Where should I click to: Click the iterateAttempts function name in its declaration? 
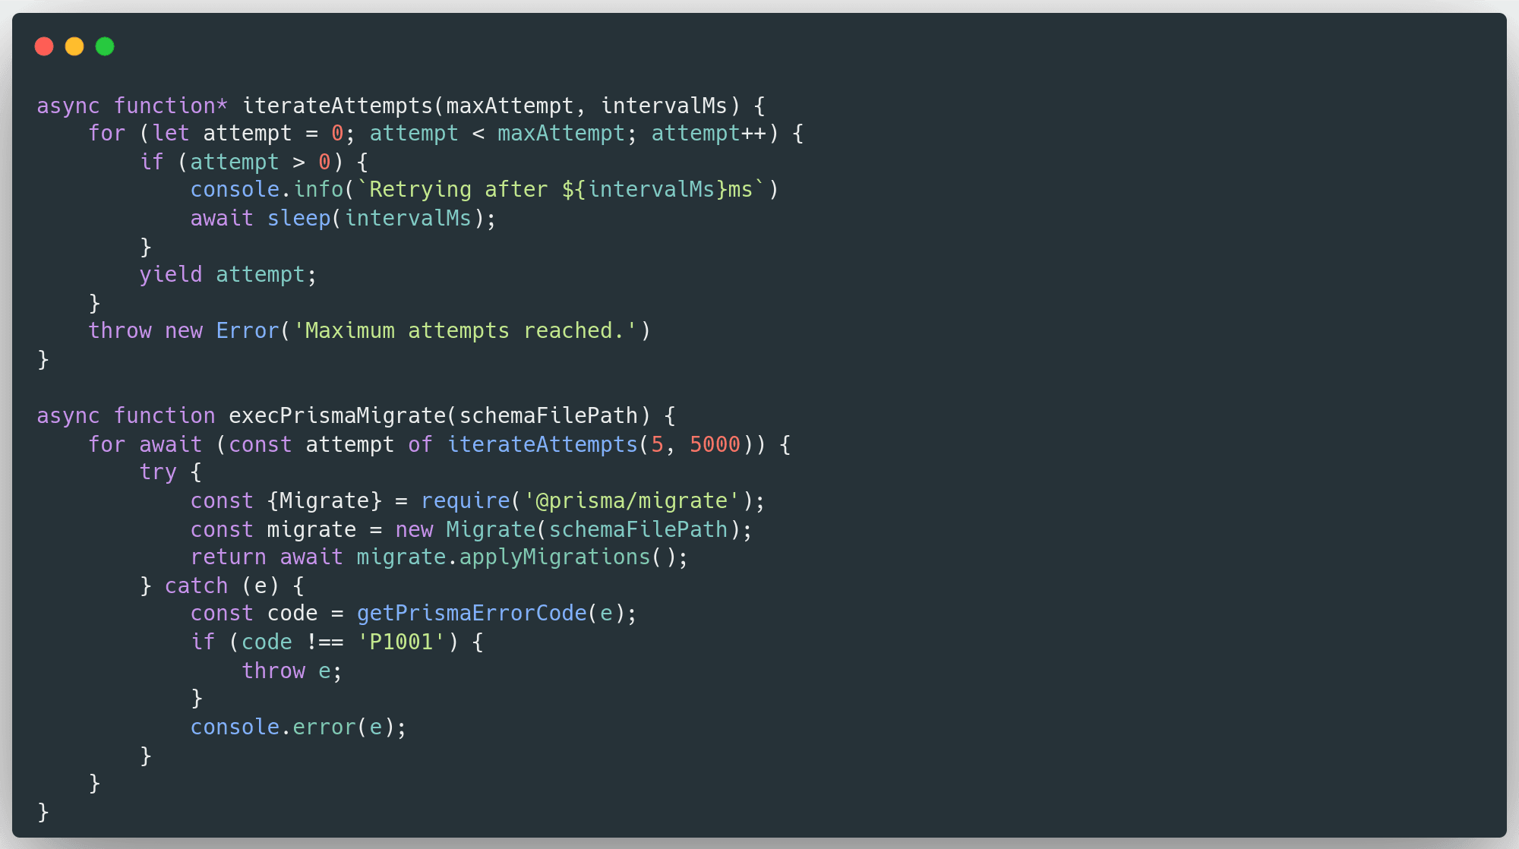[336, 106]
